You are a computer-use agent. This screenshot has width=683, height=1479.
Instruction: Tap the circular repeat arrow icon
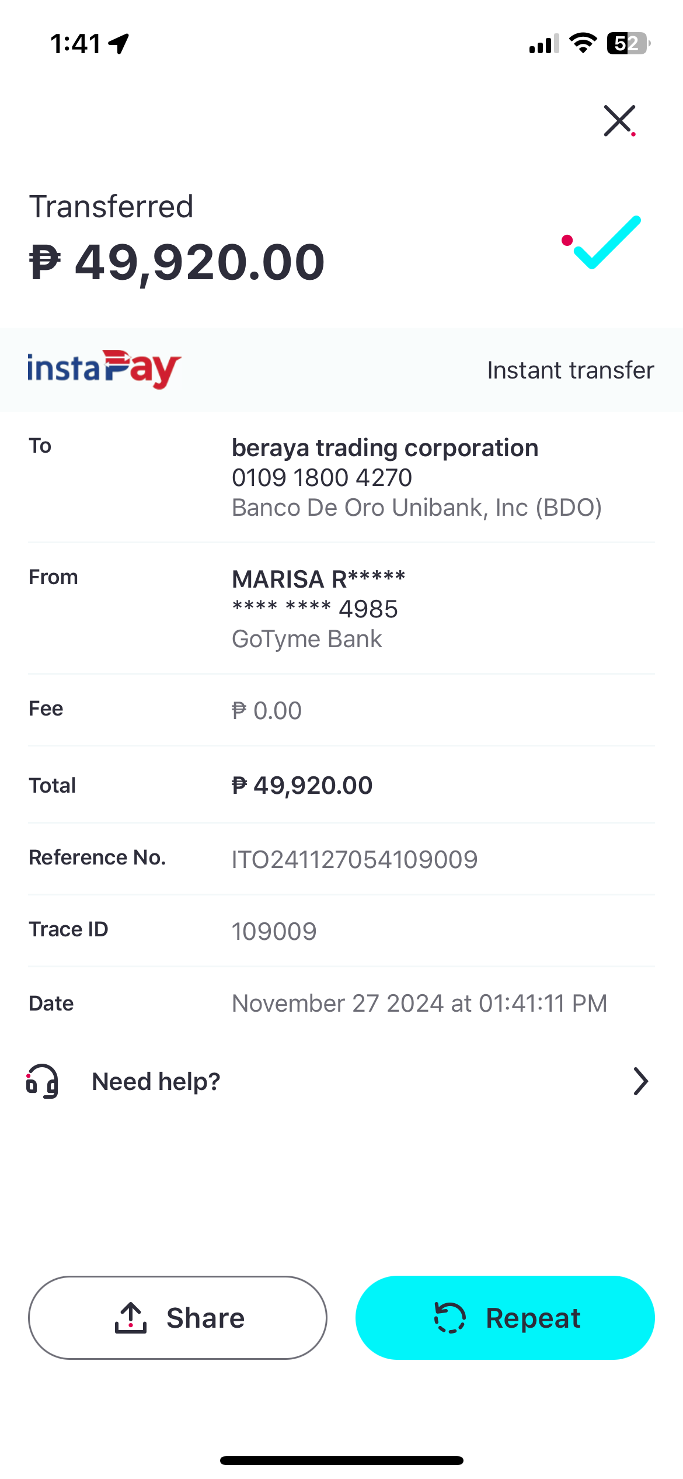tap(449, 1318)
